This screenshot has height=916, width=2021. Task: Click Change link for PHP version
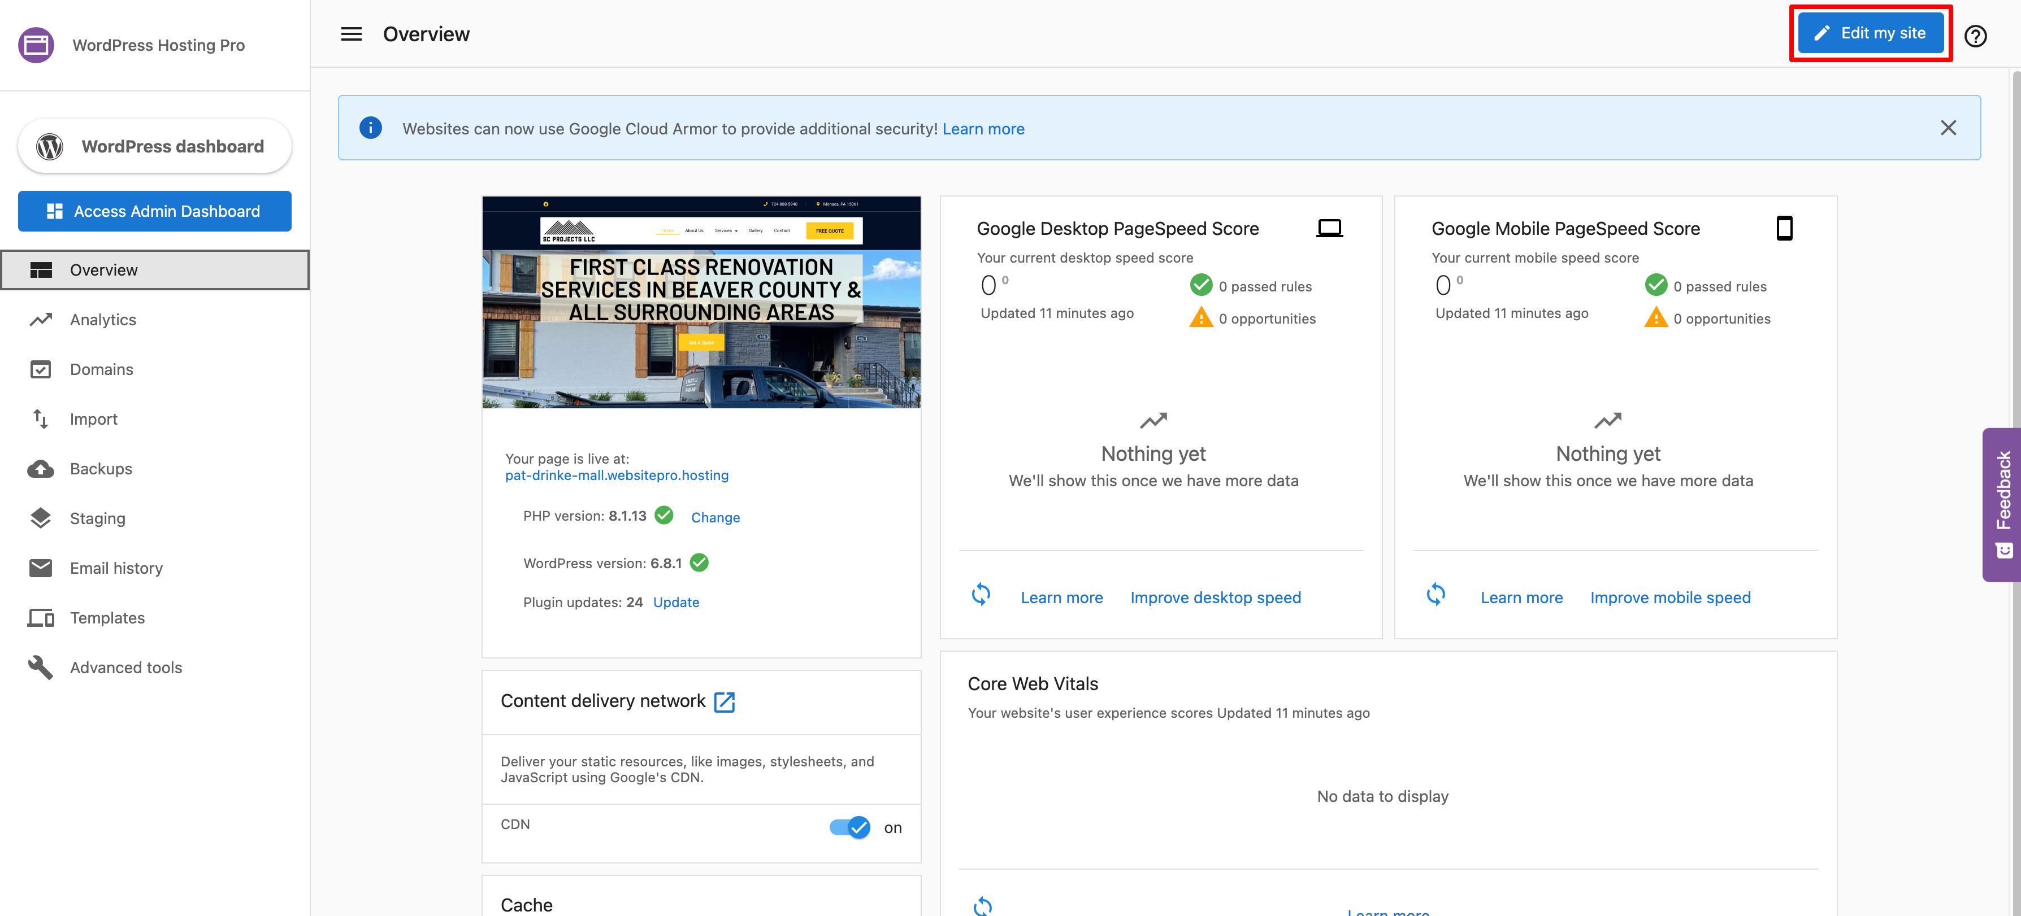pos(715,518)
